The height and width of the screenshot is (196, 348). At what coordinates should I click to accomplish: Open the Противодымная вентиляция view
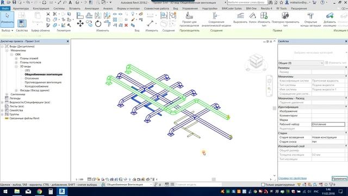coord(43,82)
